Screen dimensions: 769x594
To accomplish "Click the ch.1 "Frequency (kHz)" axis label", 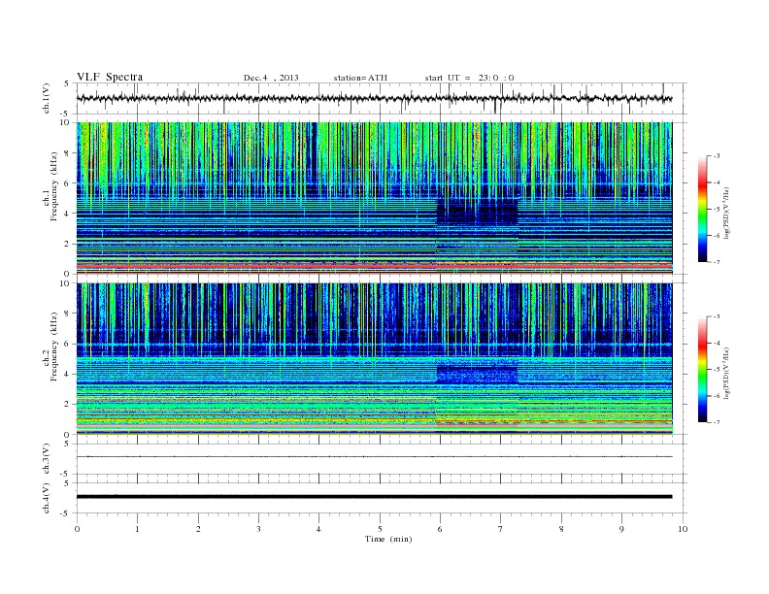I will [x=54, y=186].
